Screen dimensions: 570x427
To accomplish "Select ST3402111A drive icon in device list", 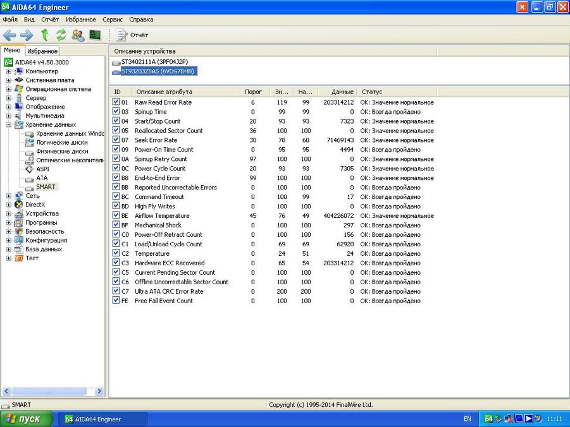I will [116, 63].
